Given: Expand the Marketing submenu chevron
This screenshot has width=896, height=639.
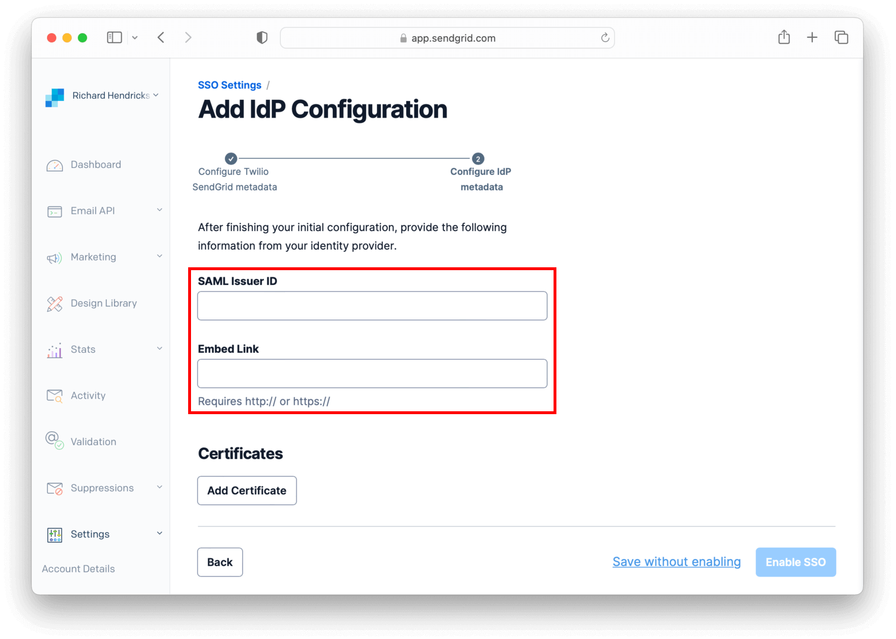Looking at the screenshot, I should [159, 256].
